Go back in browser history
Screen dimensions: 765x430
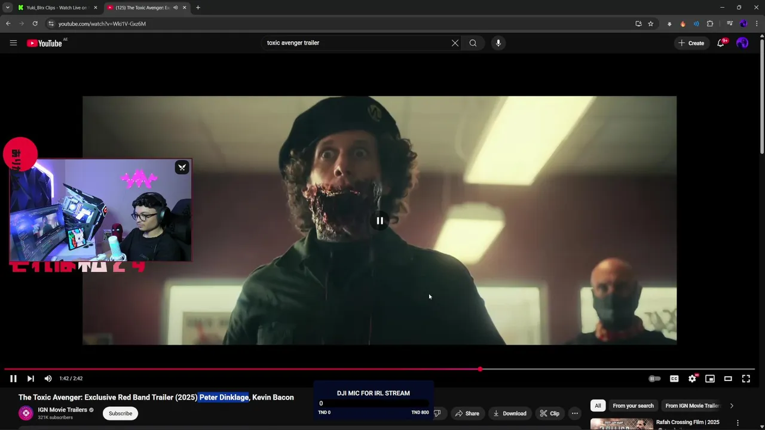pyautogui.click(x=8, y=24)
